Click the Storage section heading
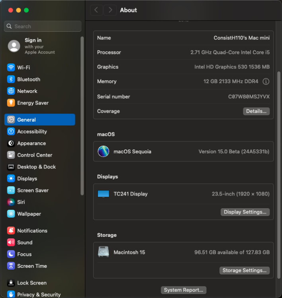This screenshot has height=298, width=282. pos(107,235)
